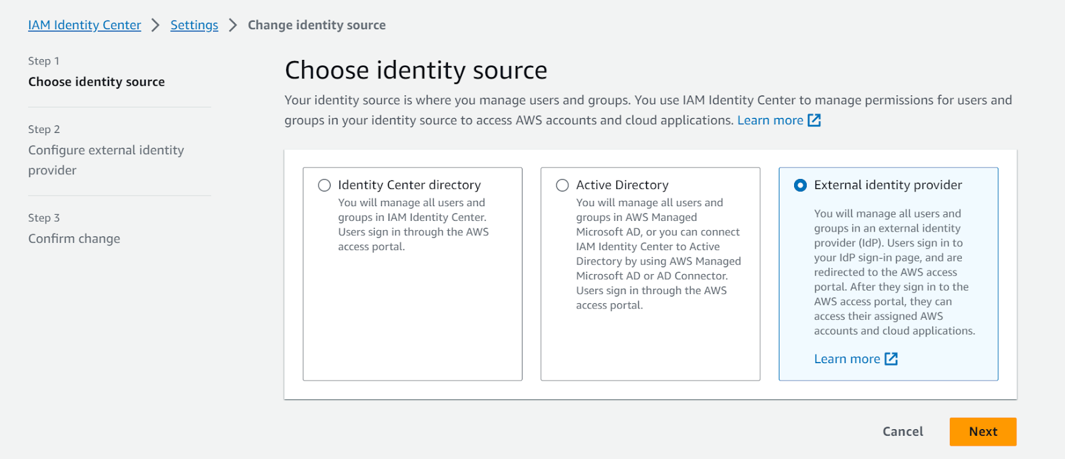Click external-link icon in External identity provider card
This screenshot has height=459, width=1065.
pos(891,359)
